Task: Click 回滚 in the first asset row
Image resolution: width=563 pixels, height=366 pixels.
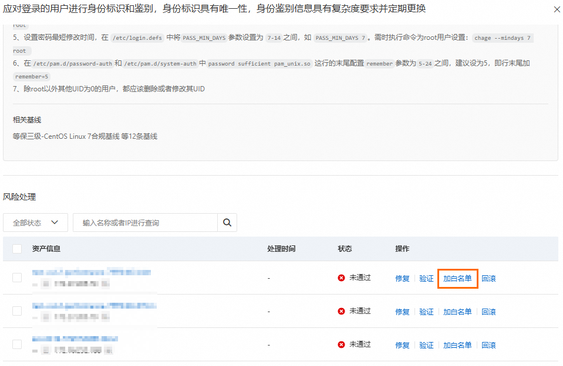Action: click(488, 278)
